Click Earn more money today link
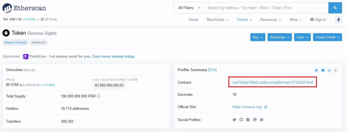The width and height of the screenshot is (347, 132). 114,56
